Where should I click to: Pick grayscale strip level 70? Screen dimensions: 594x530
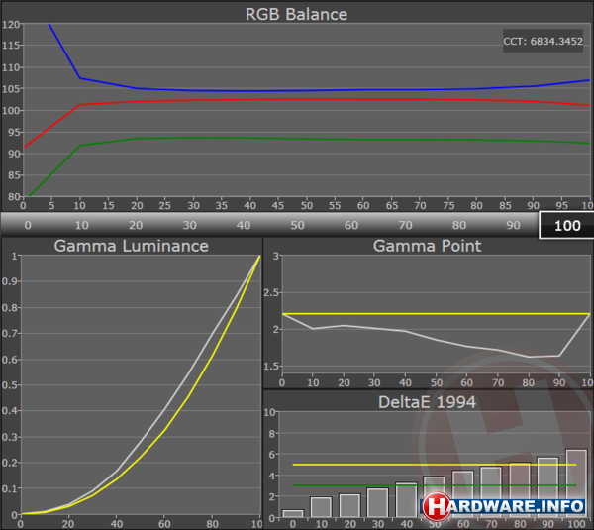click(x=404, y=225)
